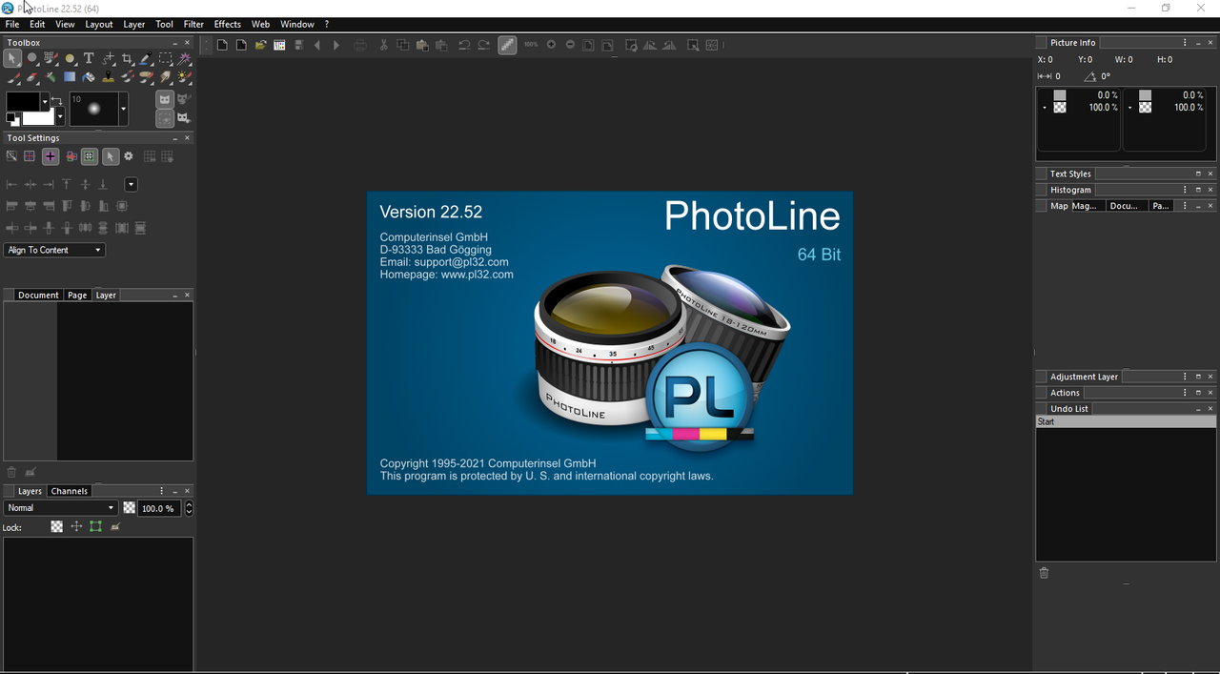This screenshot has height=674, width=1220.
Task: Open the brush preset dropdown arrow
Action: (x=124, y=109)
